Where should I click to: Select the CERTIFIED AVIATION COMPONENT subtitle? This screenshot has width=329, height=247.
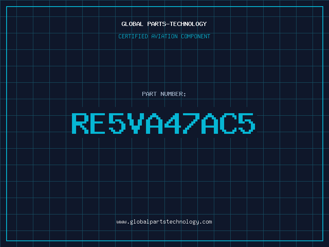point(164,36)
